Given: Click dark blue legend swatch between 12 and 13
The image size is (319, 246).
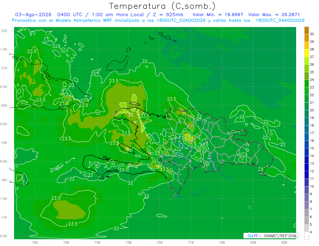Looking at the screenshot, I should [307, 167].
